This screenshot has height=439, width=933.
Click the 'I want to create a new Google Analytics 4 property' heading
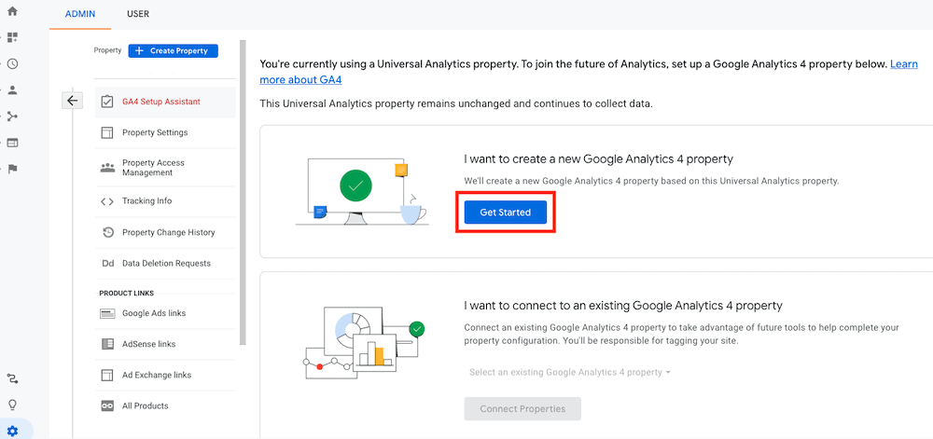(x=598, y=159)
